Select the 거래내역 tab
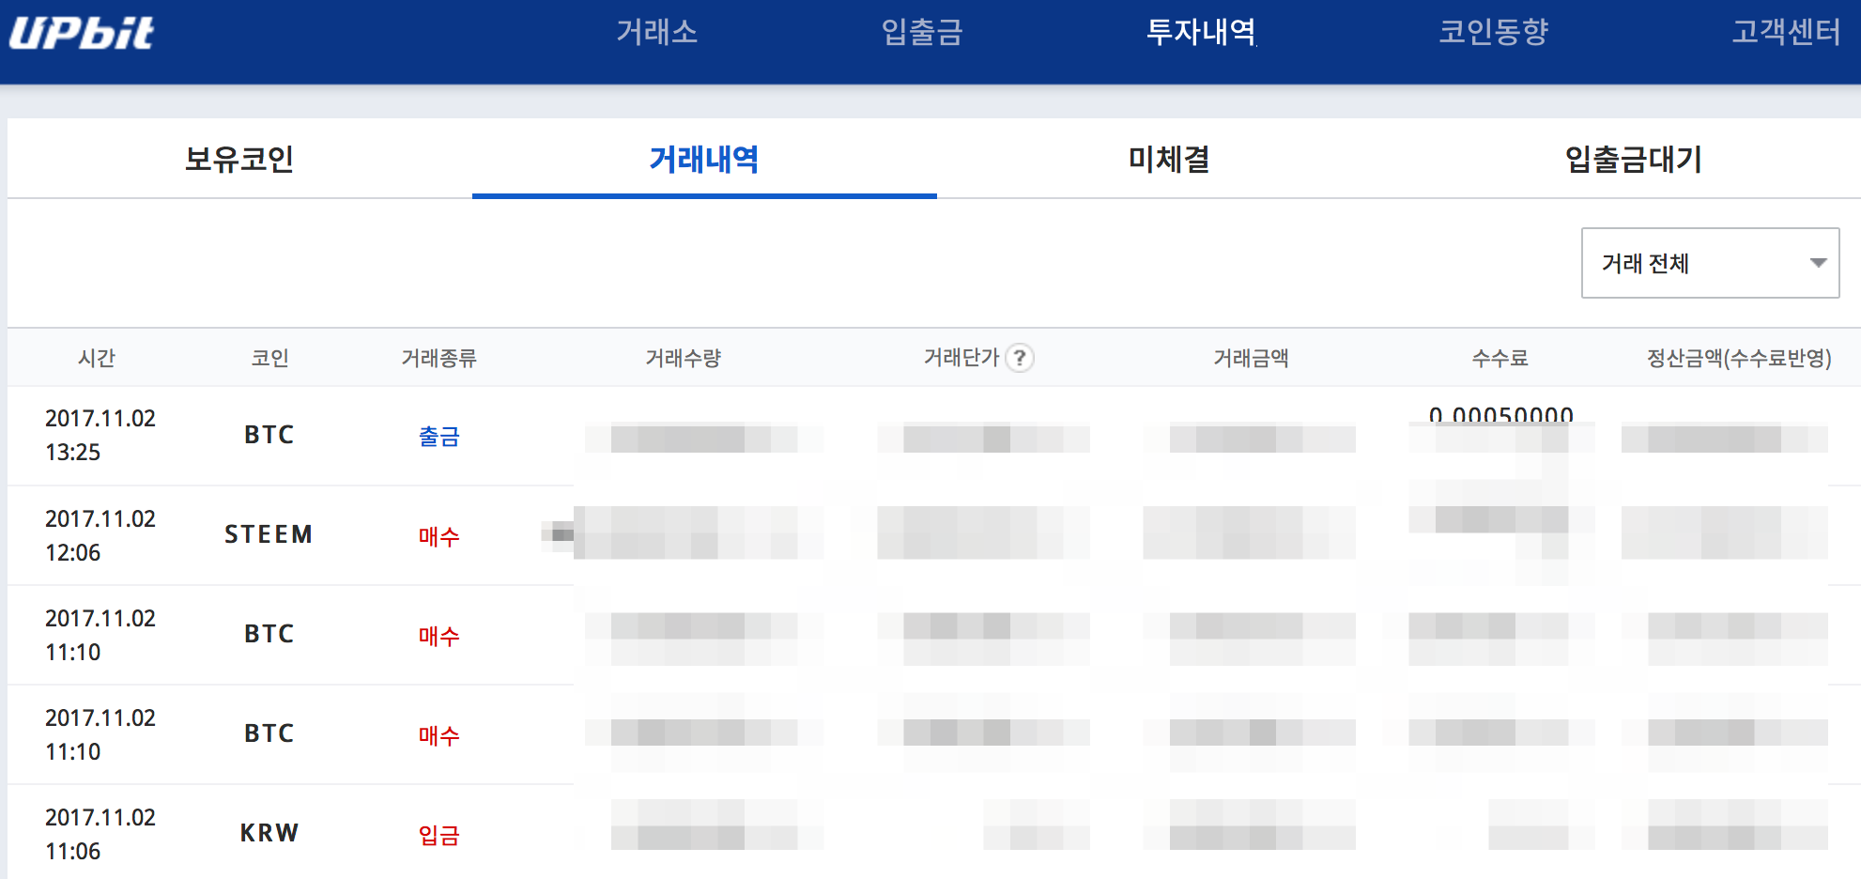 coord(704,159)
